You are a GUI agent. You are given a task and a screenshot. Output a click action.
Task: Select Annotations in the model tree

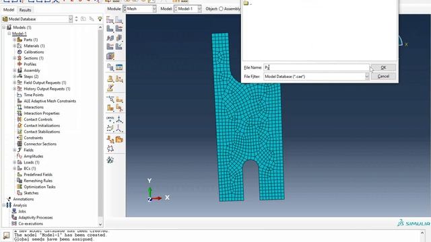click(24, 199)
